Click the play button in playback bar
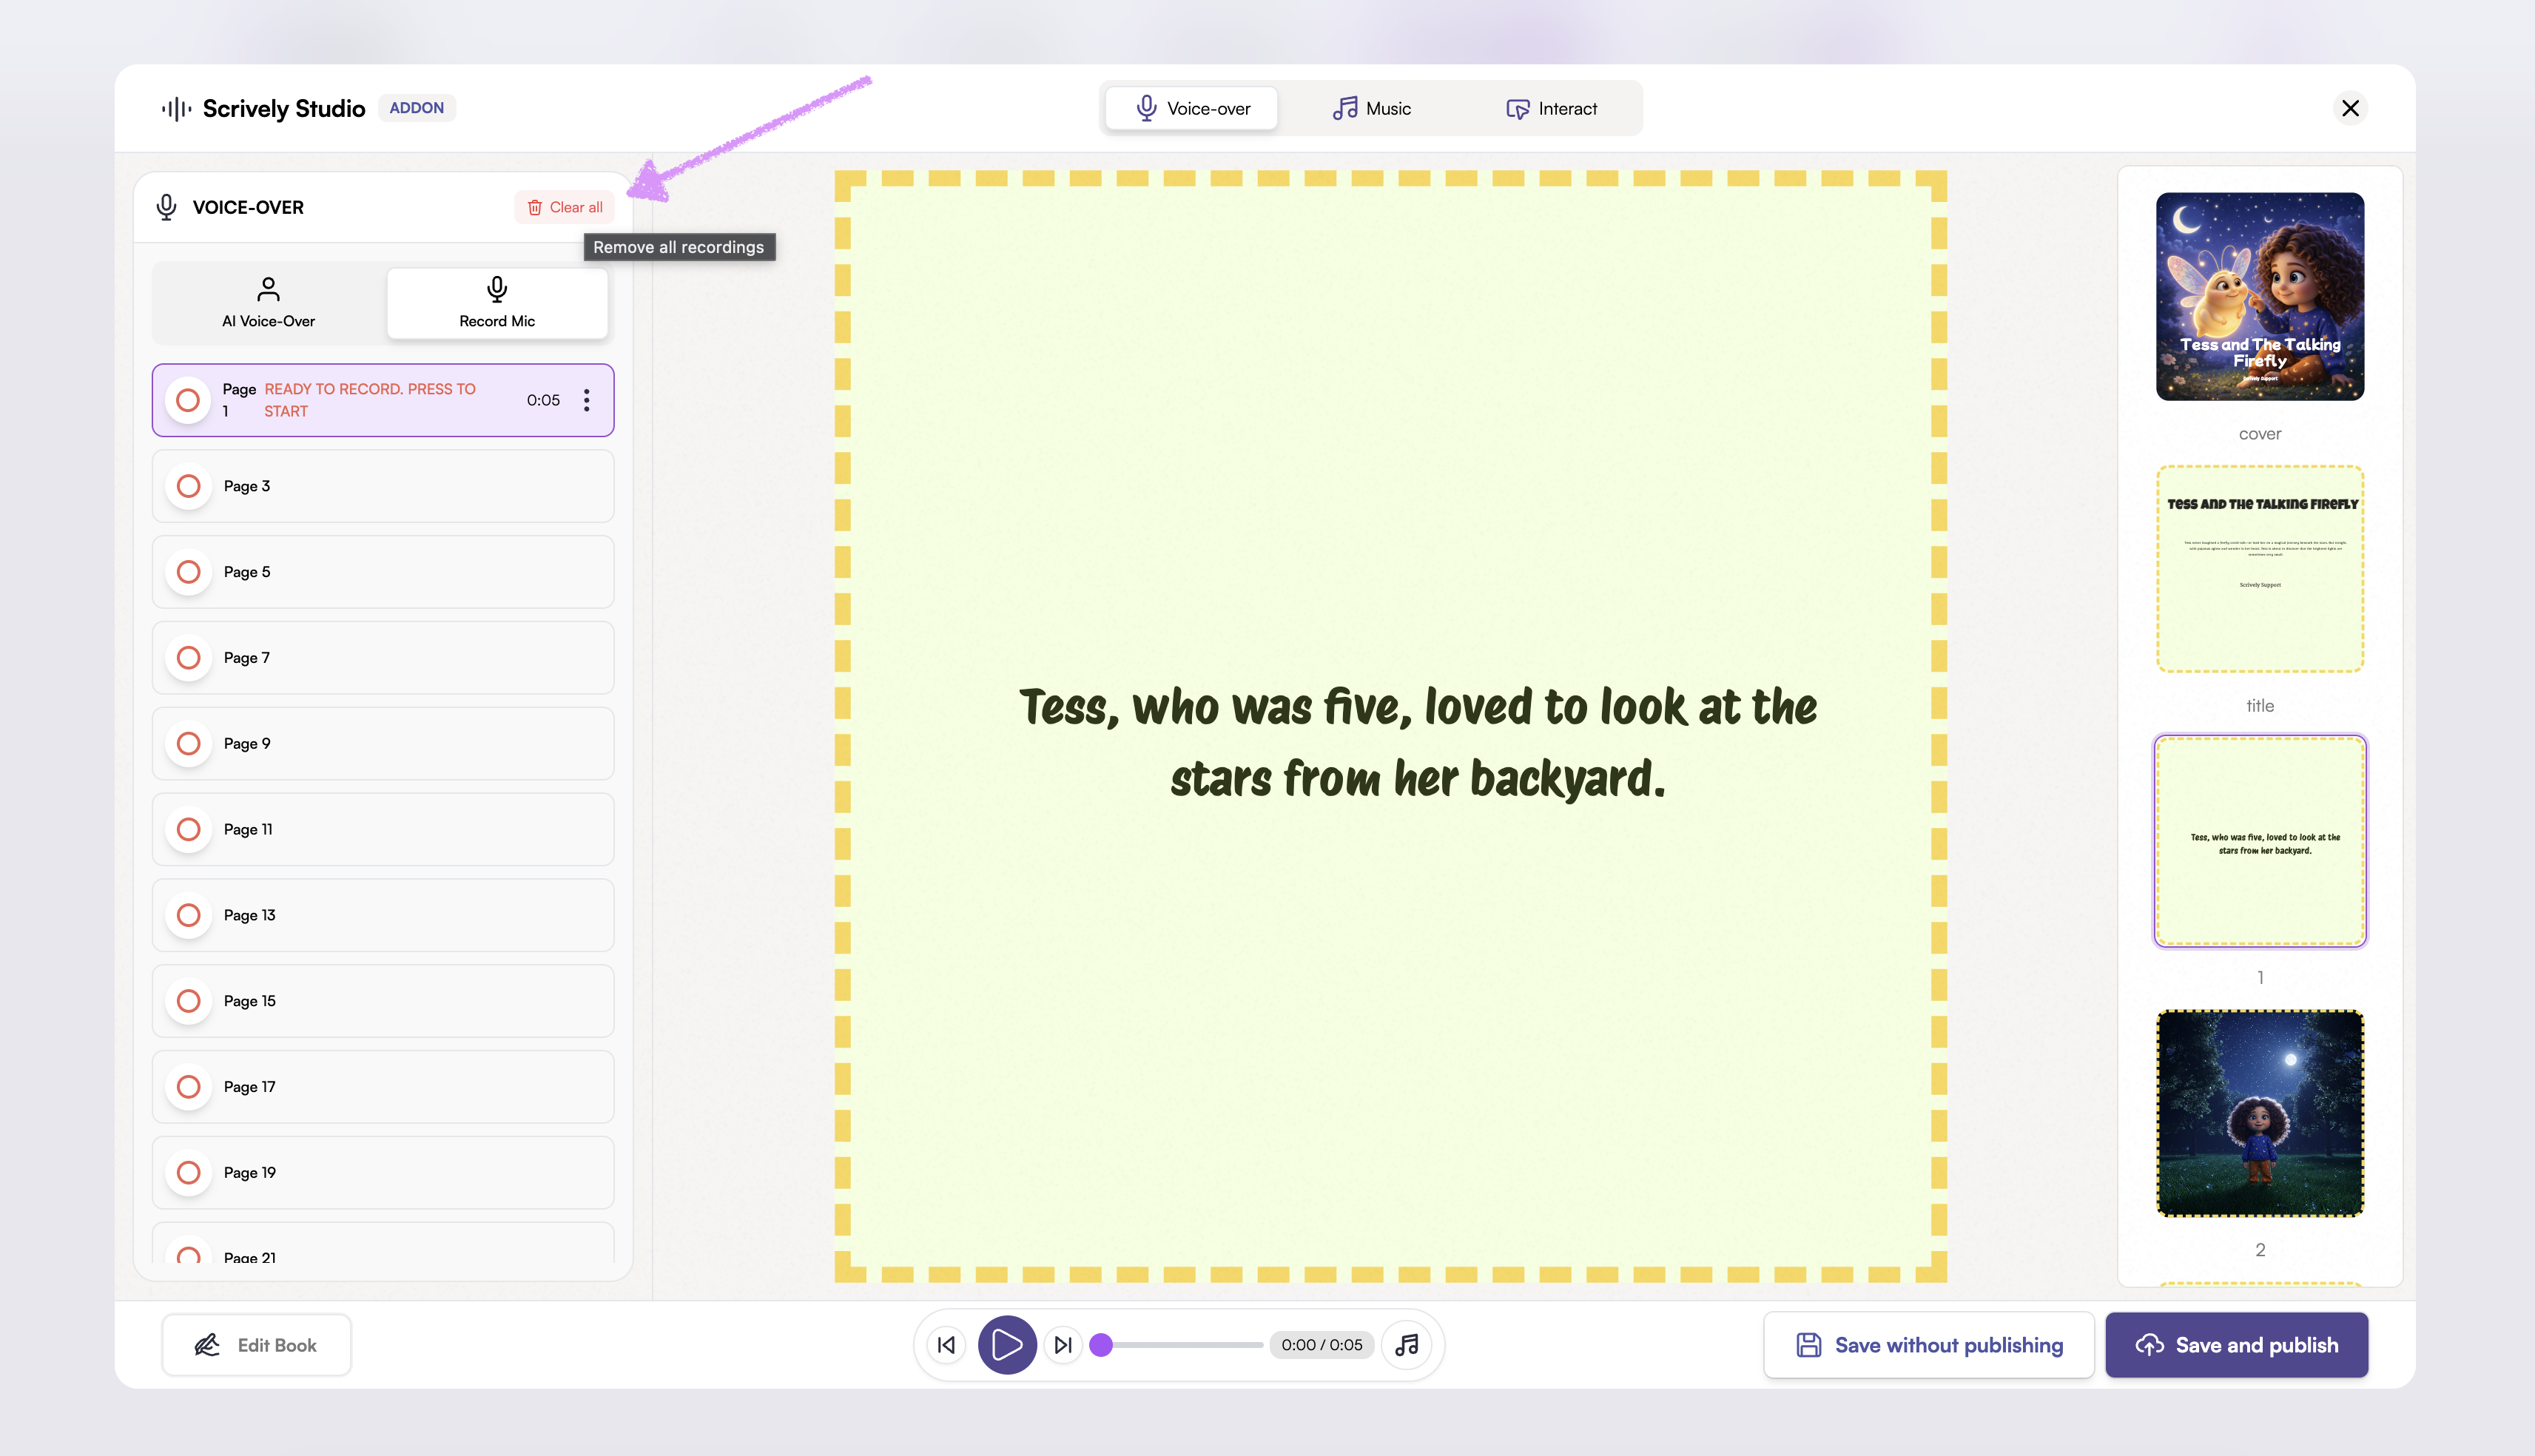The image size is (2535, 1456). pos(1006,1345)
